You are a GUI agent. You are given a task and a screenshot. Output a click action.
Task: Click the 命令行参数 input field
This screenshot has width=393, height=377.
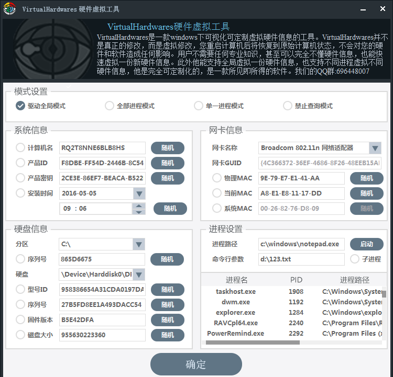pos(301,259)
